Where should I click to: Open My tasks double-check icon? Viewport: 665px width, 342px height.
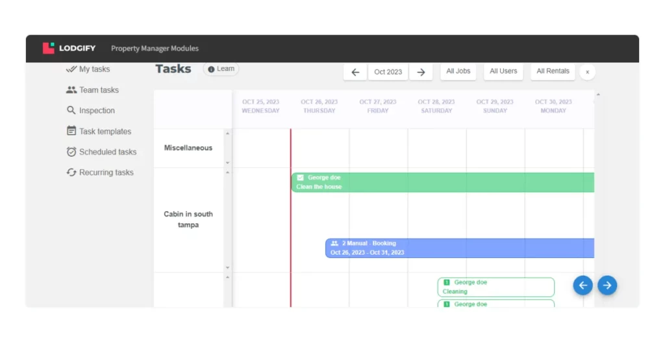coord(71,69)
